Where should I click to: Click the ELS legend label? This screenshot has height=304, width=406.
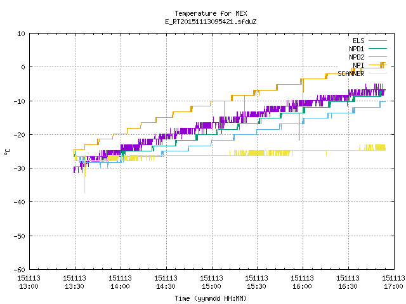pos(358,41)
